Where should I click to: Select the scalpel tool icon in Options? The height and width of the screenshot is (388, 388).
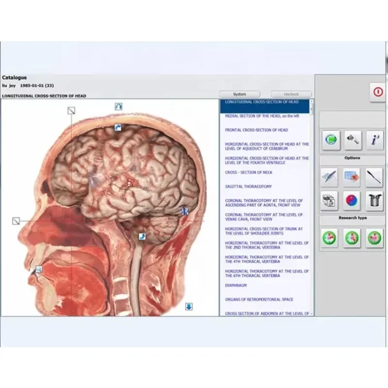(x=373, y=177)
